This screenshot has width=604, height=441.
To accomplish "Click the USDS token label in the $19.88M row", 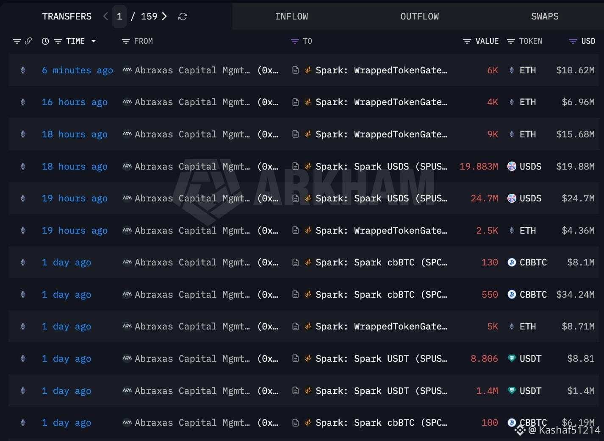I will (x=530, y=167).
